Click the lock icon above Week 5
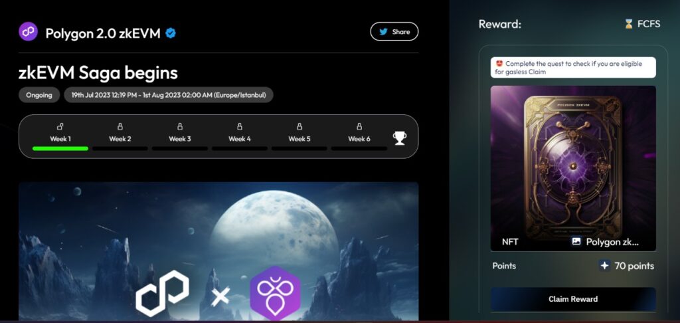Image resolution: width=680 pixels, height=323 pixels. (x=299, y=126)
